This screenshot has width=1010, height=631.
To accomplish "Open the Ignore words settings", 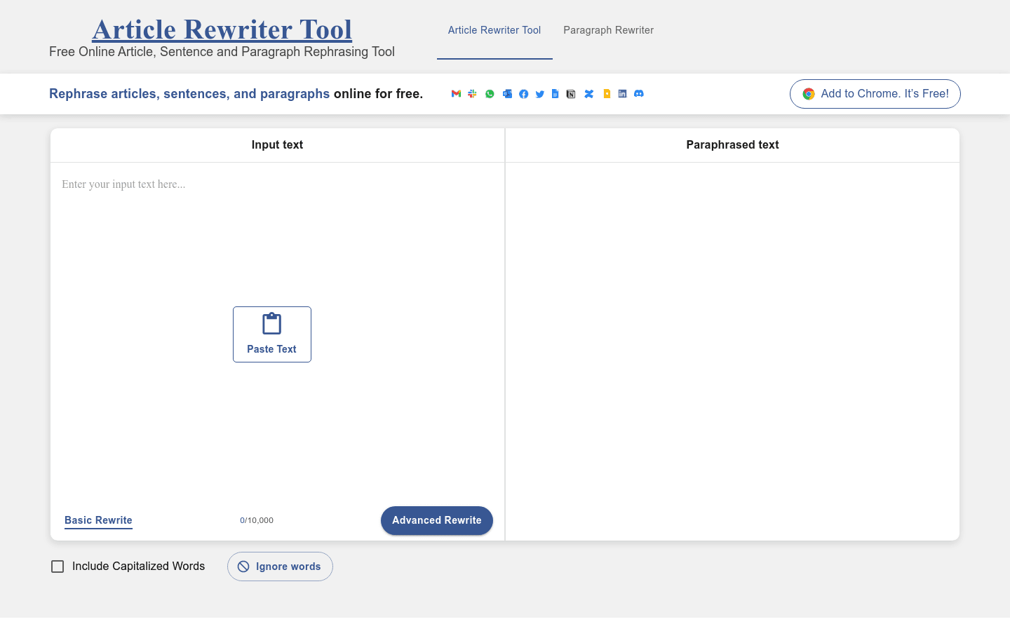I will pos(280,566).
